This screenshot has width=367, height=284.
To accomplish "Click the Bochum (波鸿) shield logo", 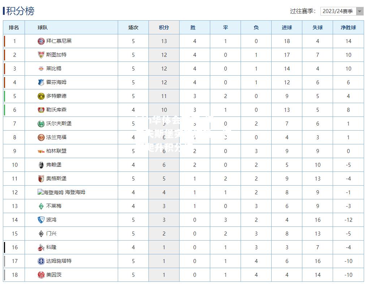I will [x=41, y=220].
